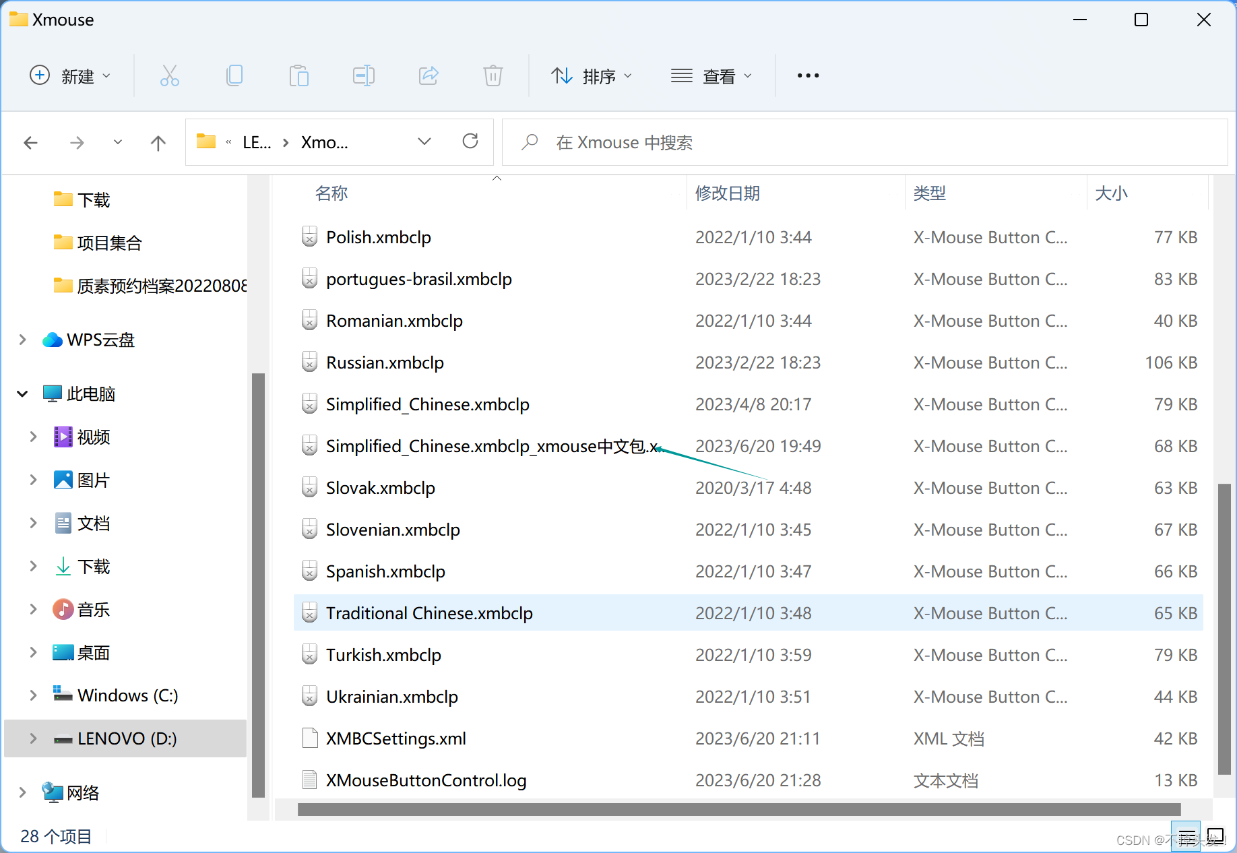The width and height of the screenshot is (1237, 853).
Task: Click LE... breadcrumb in address bar
Action: (x=257, y=142)
